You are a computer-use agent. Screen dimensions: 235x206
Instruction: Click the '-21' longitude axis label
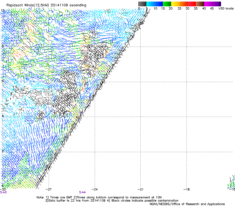[141, 190]
